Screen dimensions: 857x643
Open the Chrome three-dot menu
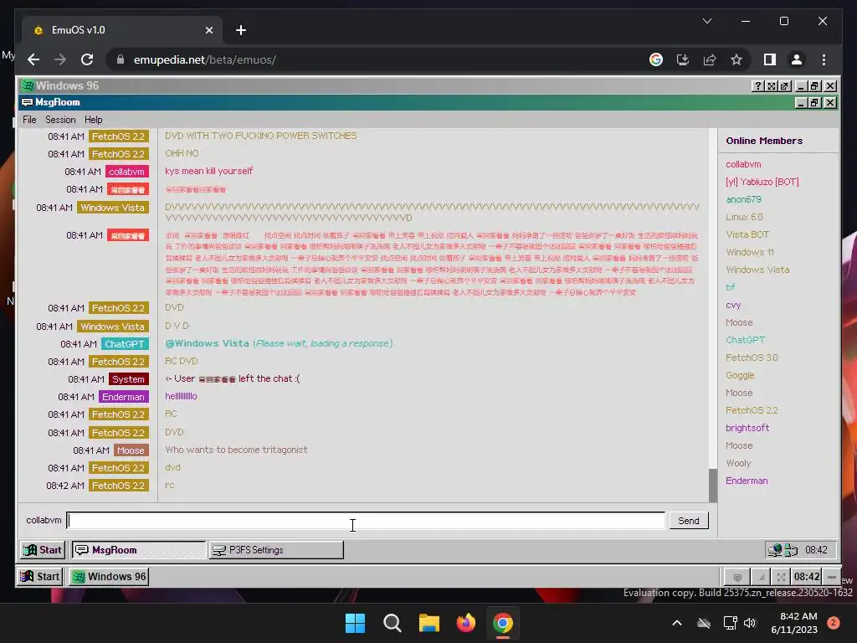[824, 59]
